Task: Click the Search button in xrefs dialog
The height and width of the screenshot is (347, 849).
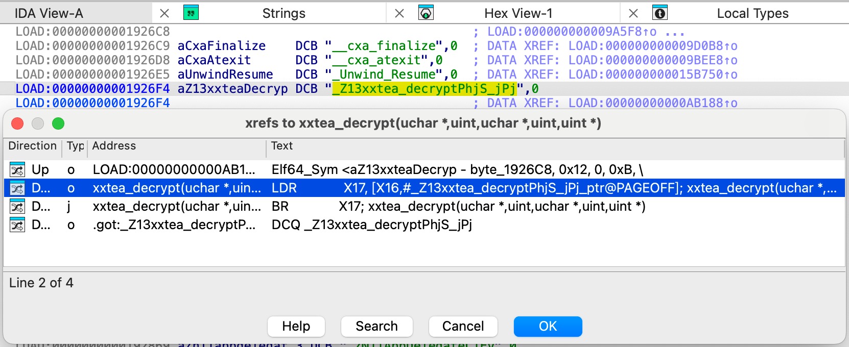Action: point(376,326)
